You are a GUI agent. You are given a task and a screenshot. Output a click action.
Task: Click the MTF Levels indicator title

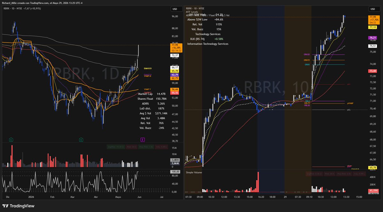192,12
